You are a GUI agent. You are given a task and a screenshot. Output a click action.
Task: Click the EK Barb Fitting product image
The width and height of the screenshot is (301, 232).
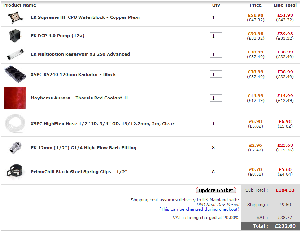coord(15,148)
